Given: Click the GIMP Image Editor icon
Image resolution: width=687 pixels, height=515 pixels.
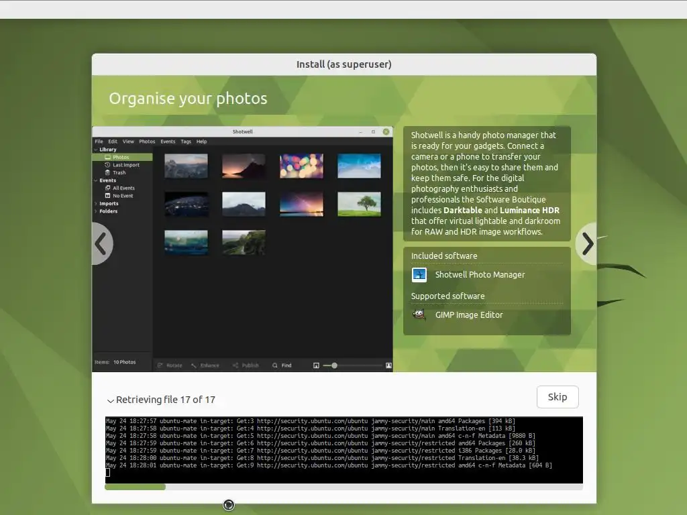Looking at the screenshot, I should pos(419,315).
